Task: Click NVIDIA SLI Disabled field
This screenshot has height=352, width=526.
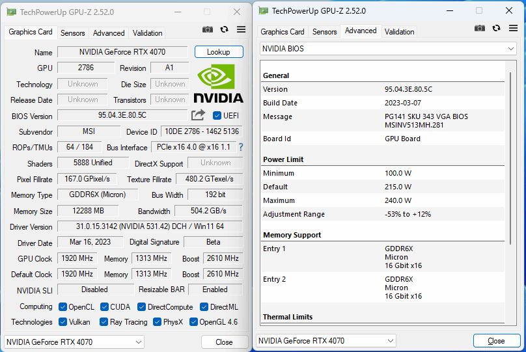Action: click(95, 290)
